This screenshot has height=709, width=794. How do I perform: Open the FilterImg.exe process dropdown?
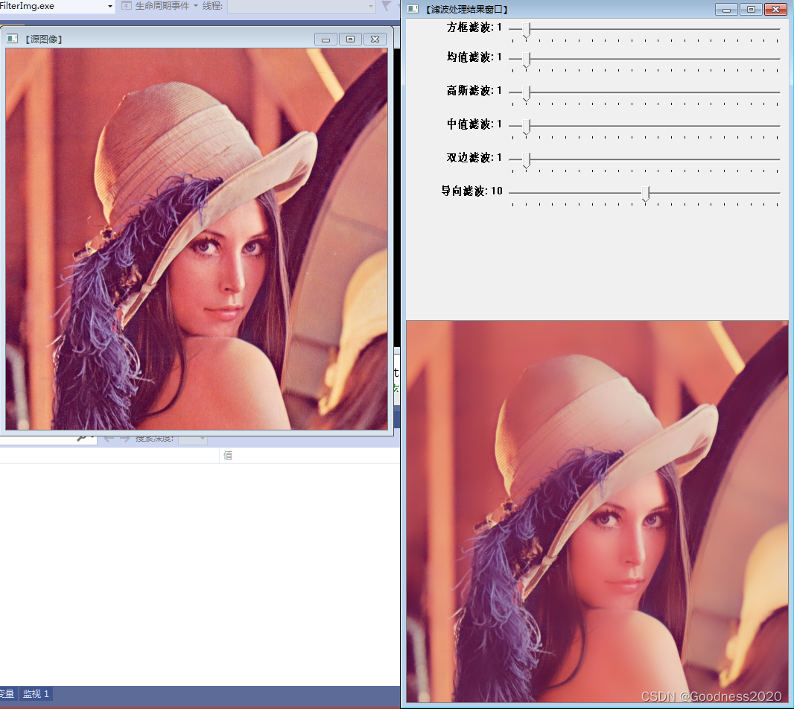110,6
